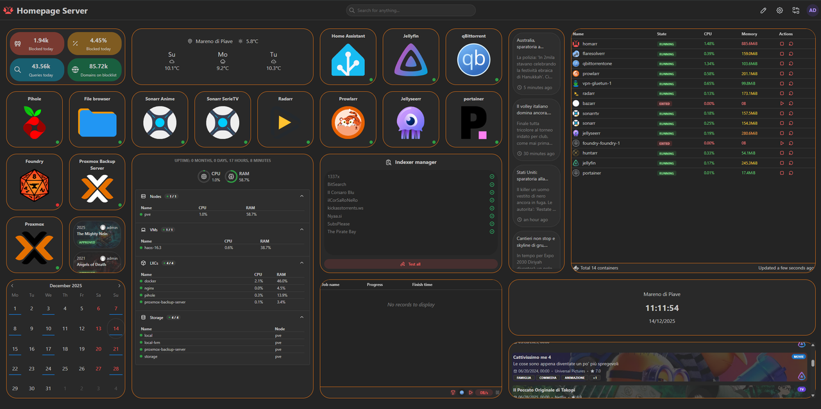Open the AD user avatar menu

pos(812,10)
